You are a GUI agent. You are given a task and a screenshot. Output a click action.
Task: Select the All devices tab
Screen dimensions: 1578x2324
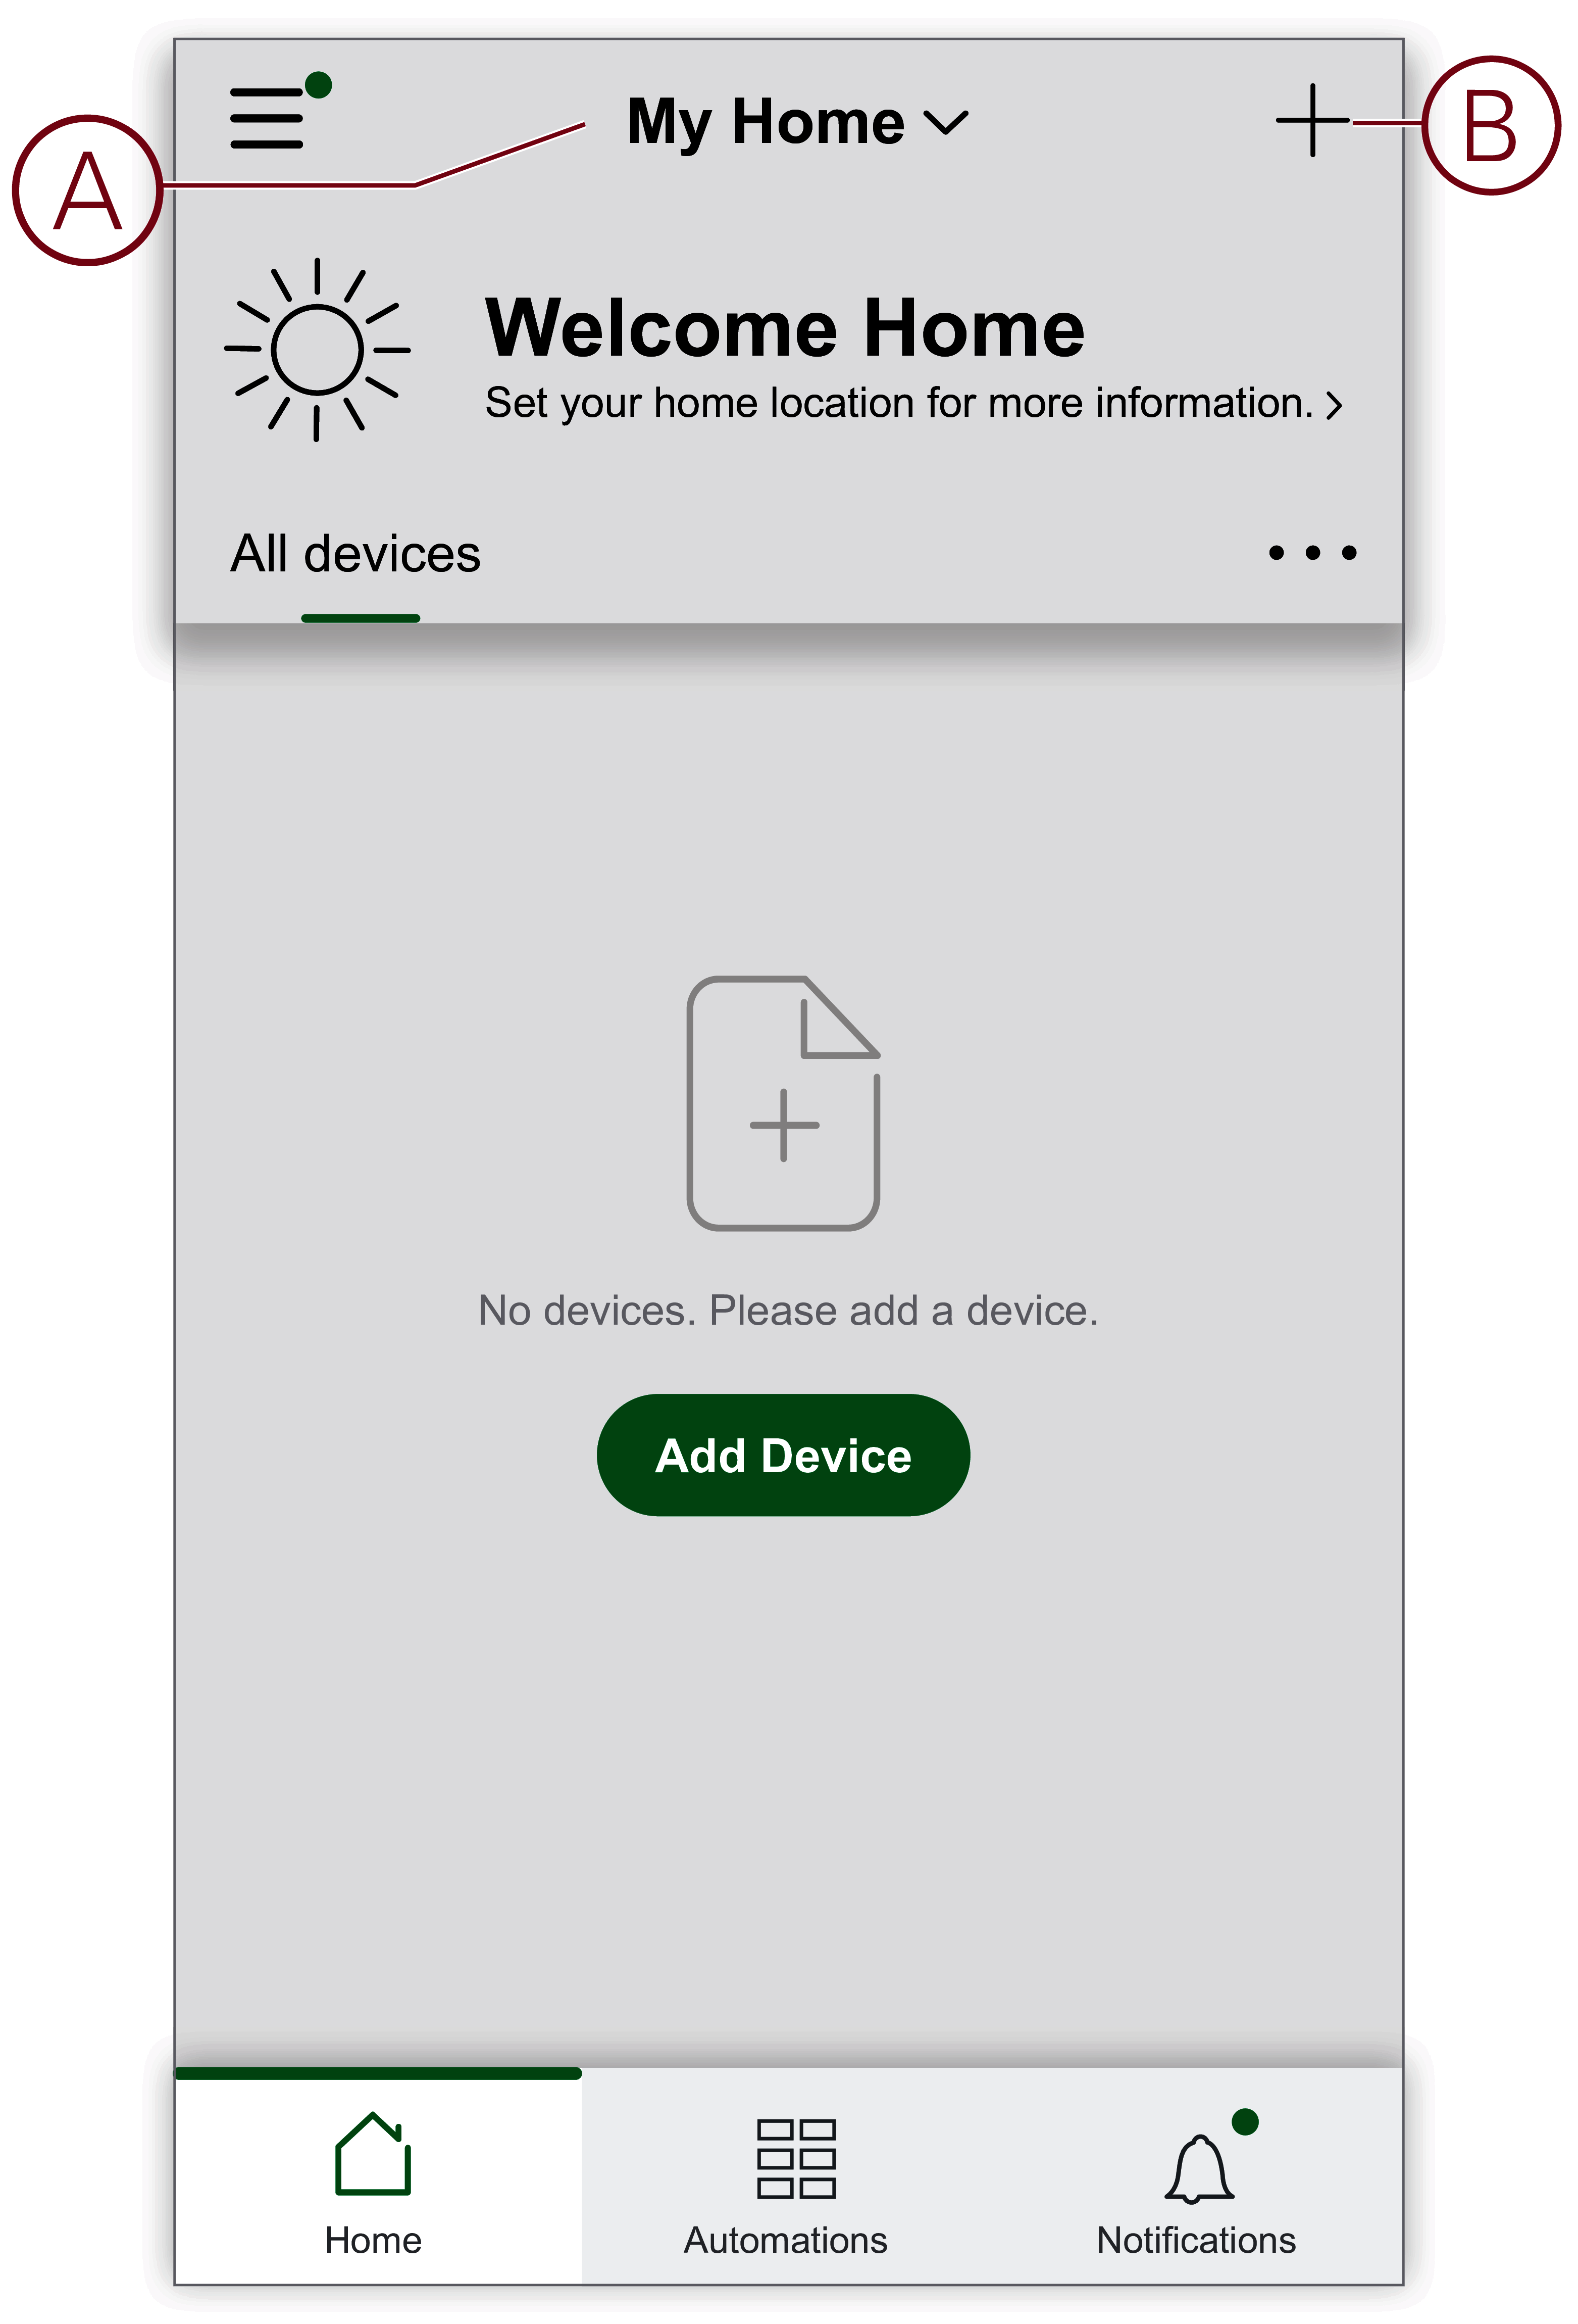[x=356, y=554]
